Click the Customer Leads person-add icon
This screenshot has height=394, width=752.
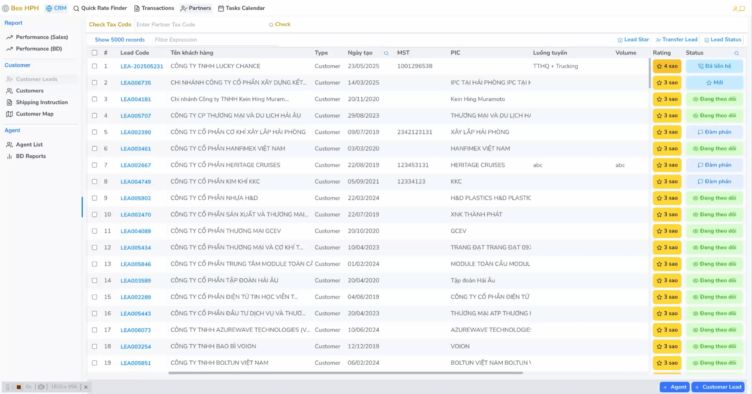(x=9, y=79)
